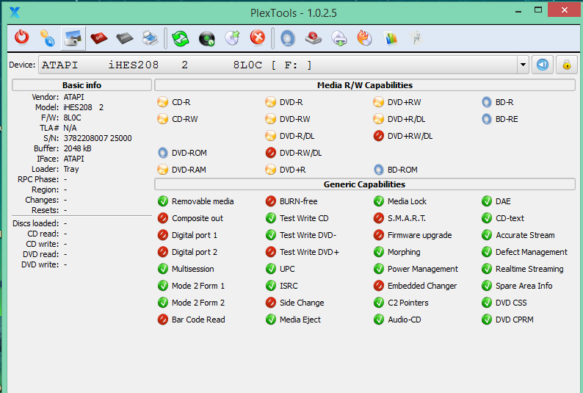
Task: Click the Generic Capabilities header
Action: click(x=365, y=184)
